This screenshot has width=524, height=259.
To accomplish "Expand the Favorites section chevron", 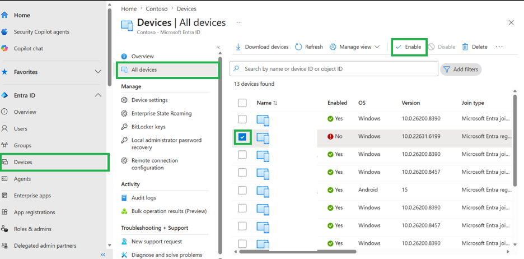I will tap(98, 72).
